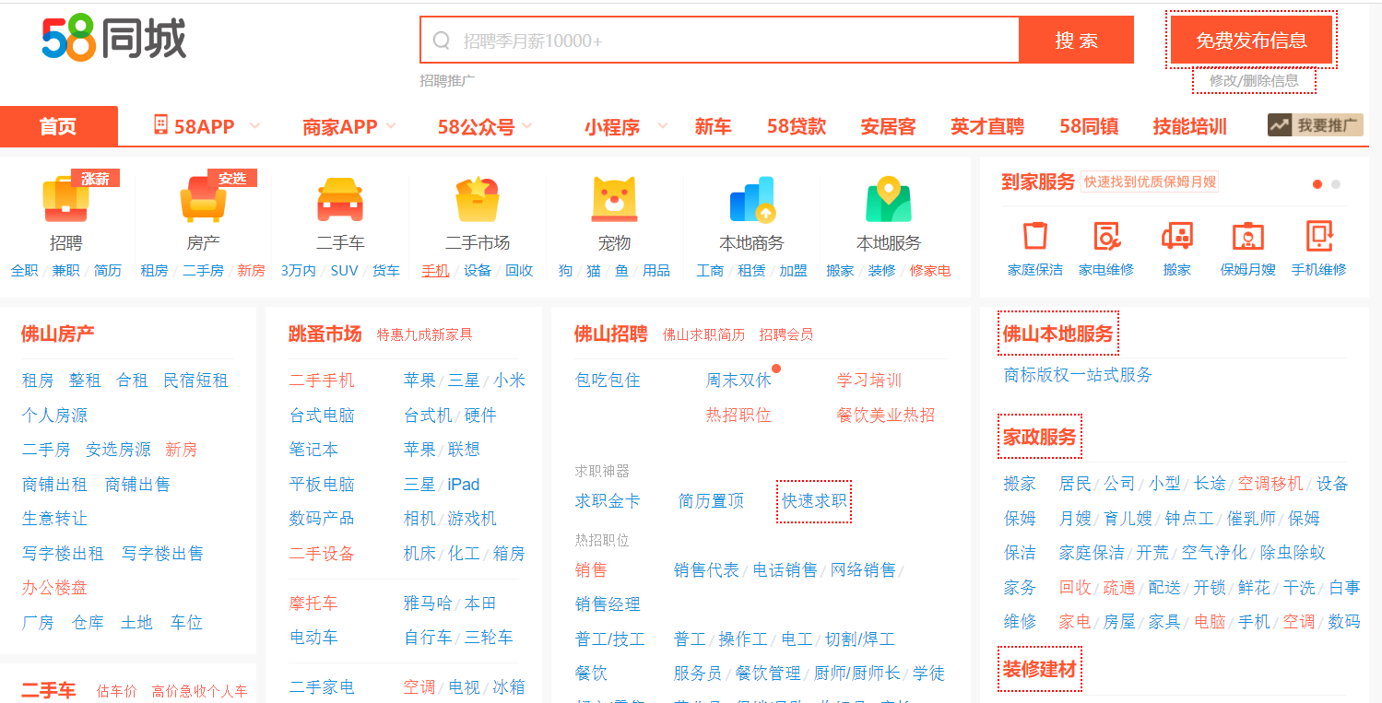Screen dimensions: 1382x703
Task: Open 快速找到优质保姆月嫂 tag
Action: pyautogui.click(x=1150, y=182)
